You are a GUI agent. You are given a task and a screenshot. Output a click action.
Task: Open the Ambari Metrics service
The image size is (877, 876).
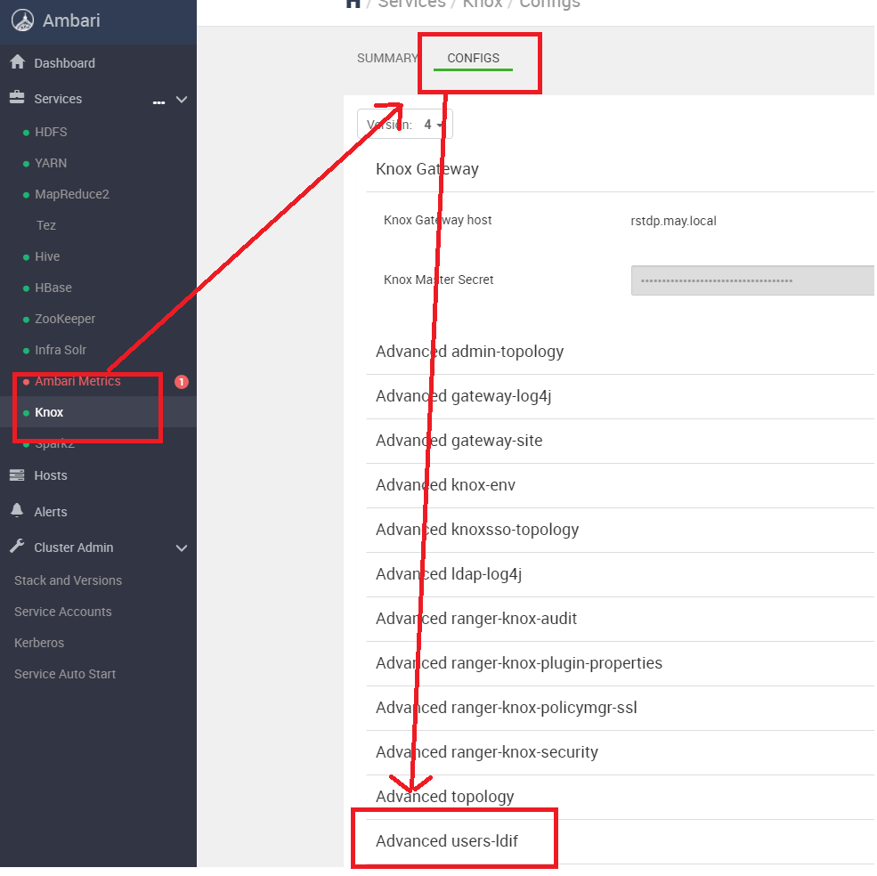(x=77, y=381)
